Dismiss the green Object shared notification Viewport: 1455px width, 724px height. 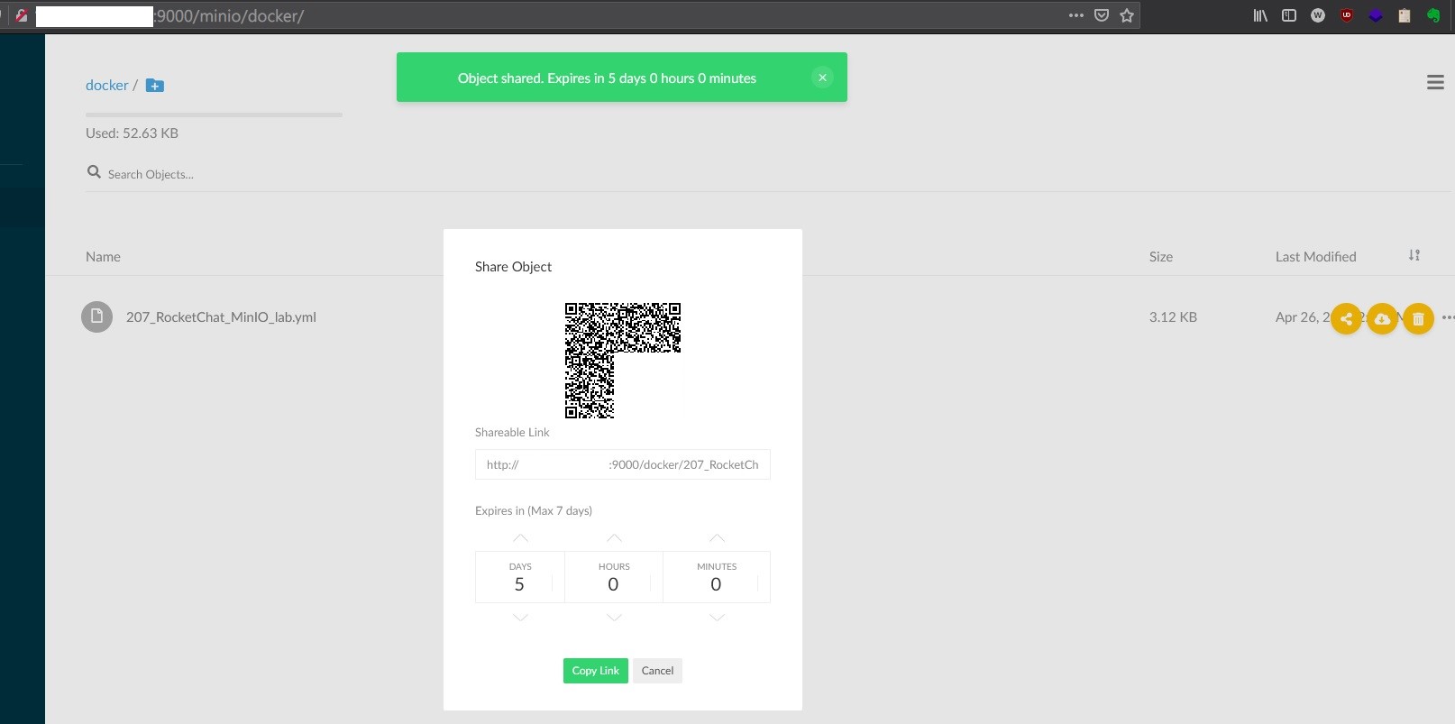[x=822, y=78]
